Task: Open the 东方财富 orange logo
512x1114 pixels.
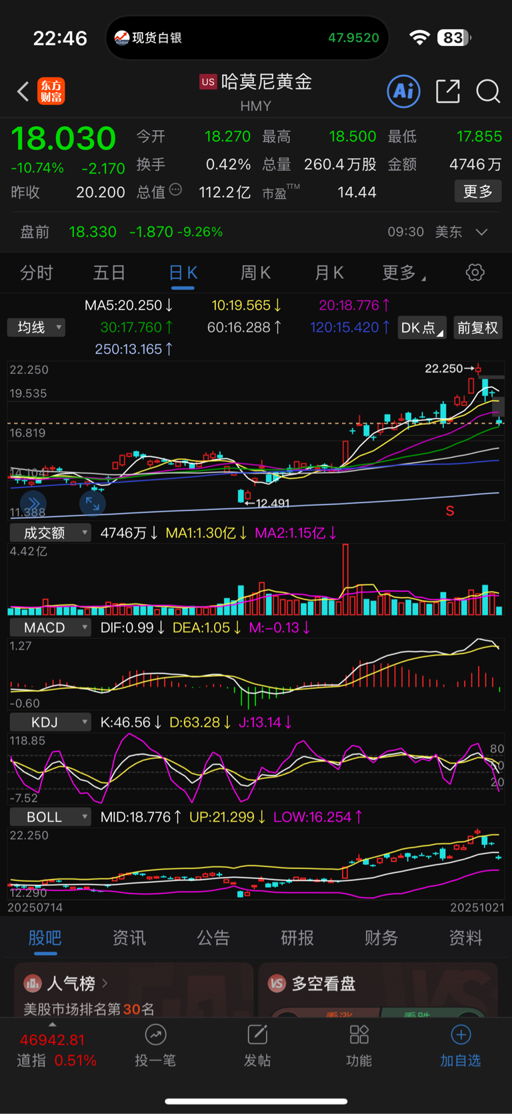Action: [51, 91]
